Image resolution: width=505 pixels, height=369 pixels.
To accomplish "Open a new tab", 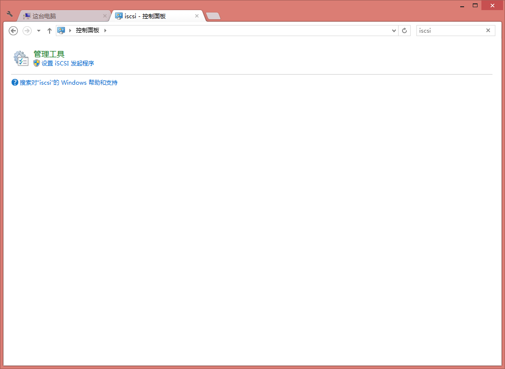I will coord(213,16).
